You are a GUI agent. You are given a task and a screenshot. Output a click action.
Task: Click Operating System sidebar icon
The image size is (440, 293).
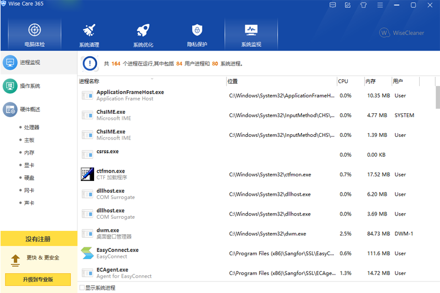(x=10, y=86)
